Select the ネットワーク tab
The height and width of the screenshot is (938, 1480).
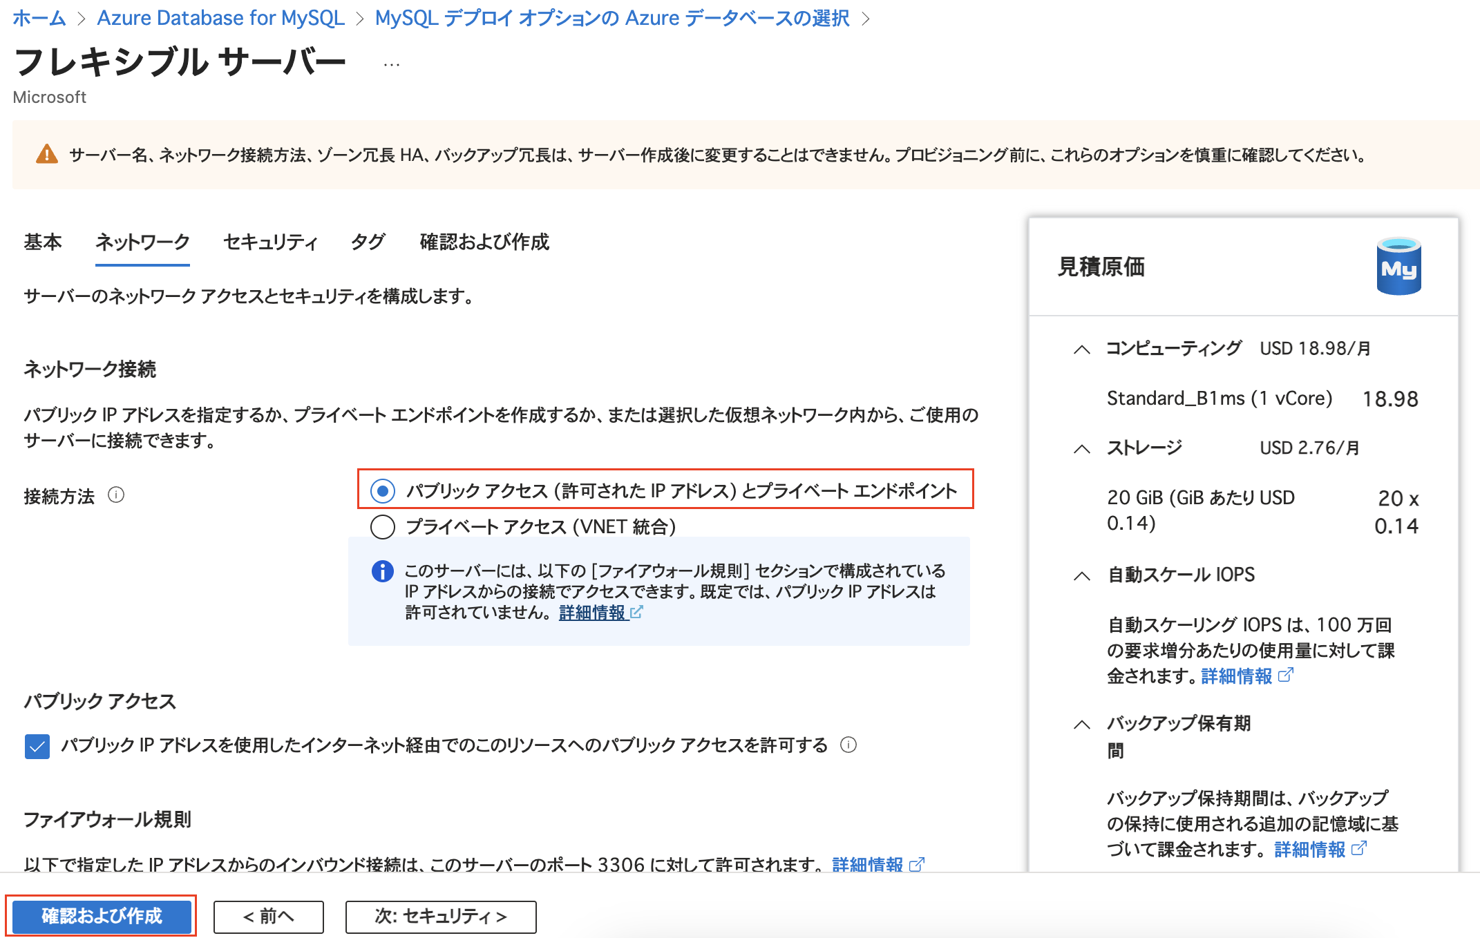[x=142, y=242]
